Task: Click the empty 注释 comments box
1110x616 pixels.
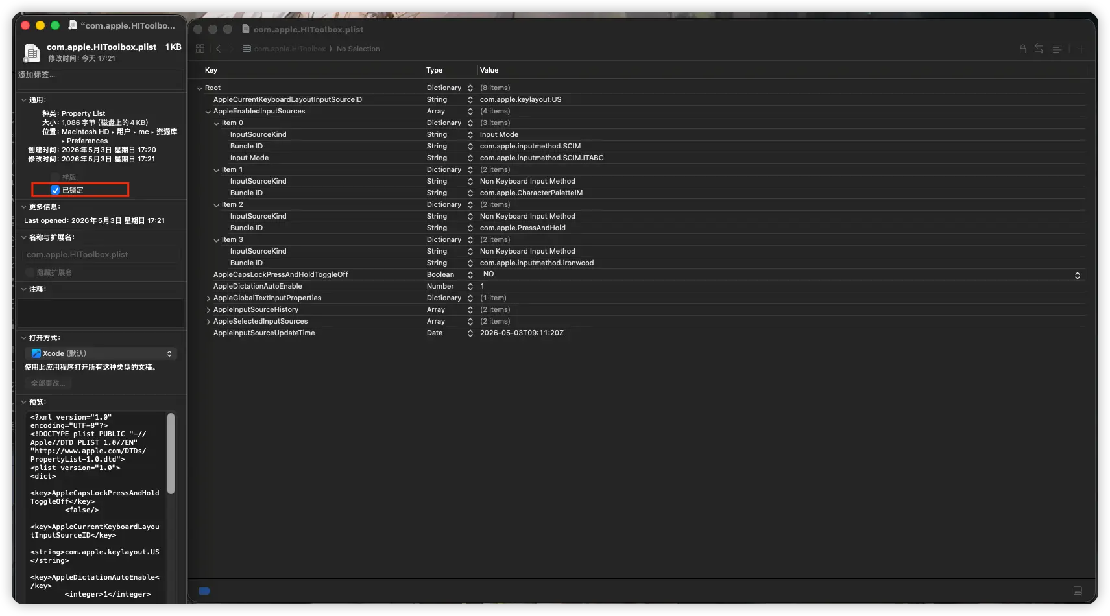Action: 100,313
